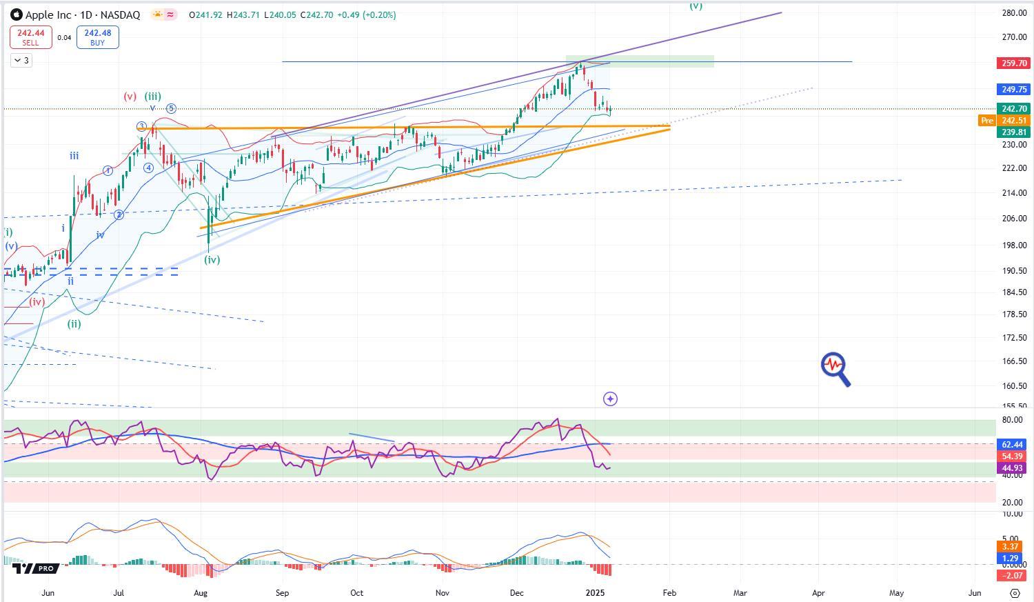Click the red 259.70 price label
This screenshot has width=1034, height=602.
tap(1013, 63)
